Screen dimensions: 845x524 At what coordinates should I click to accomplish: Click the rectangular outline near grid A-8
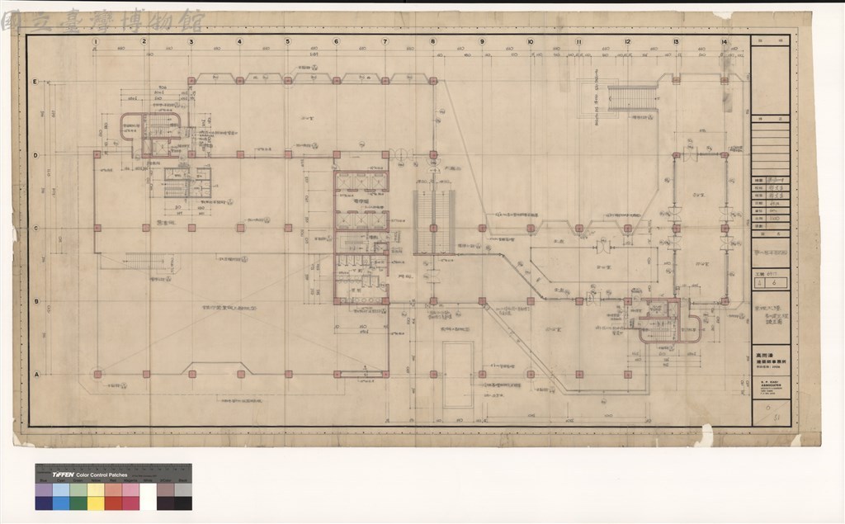tap(458, 375)
